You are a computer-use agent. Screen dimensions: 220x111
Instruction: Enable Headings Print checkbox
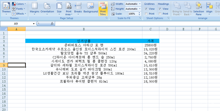tap(160, 14)
